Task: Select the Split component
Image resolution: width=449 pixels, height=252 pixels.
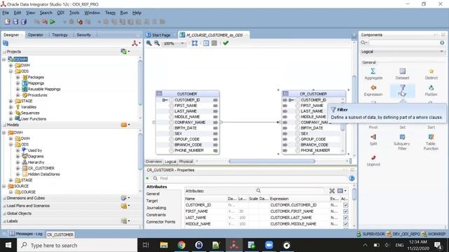Action: [373, 140]
